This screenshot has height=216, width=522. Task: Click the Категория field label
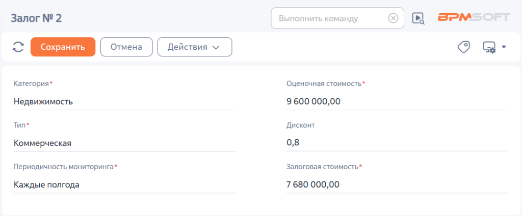pyautogui.click(x=31, y=84)
